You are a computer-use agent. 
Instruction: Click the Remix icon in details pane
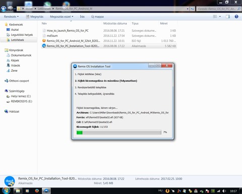pos(10,181)
